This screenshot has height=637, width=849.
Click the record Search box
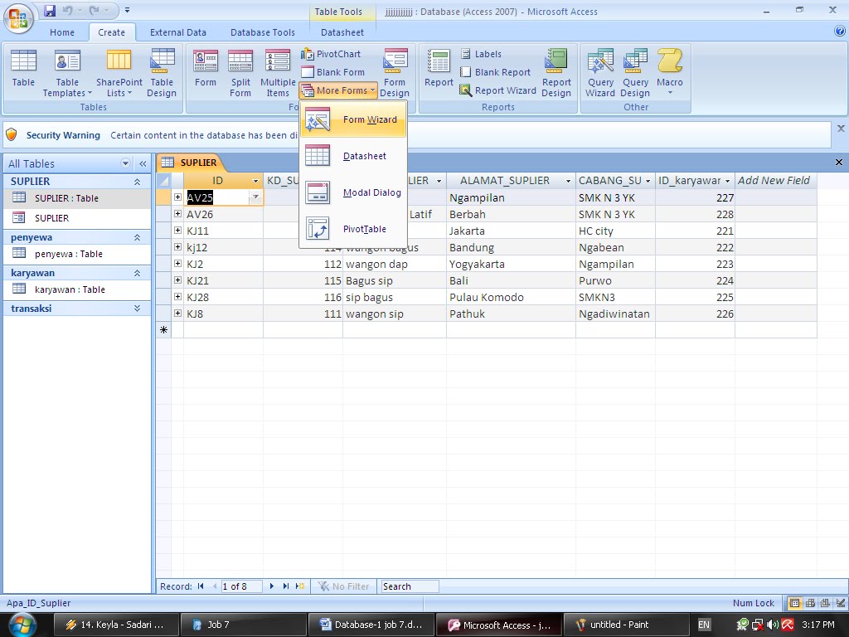click(x=410, y=586)
